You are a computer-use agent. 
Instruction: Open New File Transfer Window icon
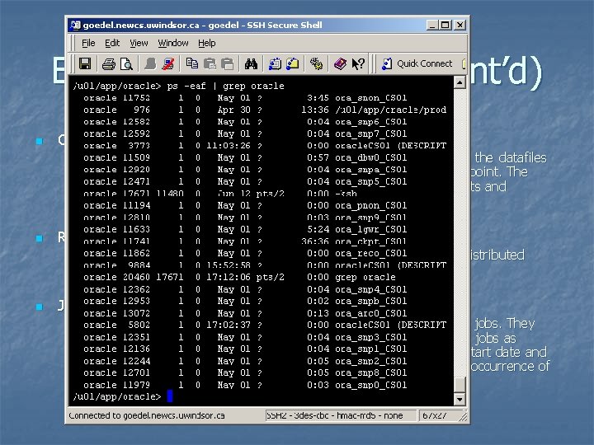292,63
